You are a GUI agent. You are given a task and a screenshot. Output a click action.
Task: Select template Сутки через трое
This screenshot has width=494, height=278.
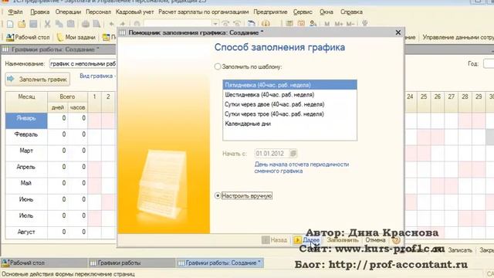[290, 114]
